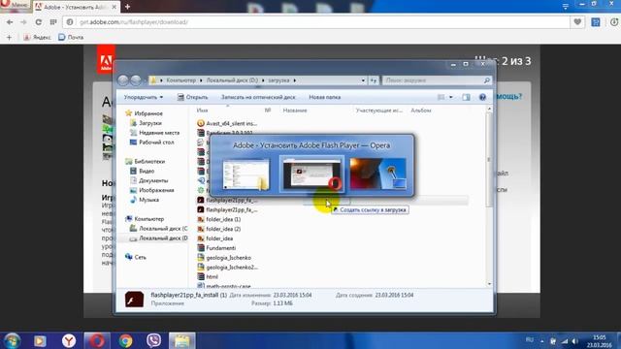Open Google Chrome from the taskbar

(125, 340)
